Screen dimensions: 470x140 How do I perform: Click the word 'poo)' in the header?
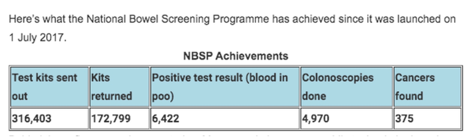tap(163, 96)
